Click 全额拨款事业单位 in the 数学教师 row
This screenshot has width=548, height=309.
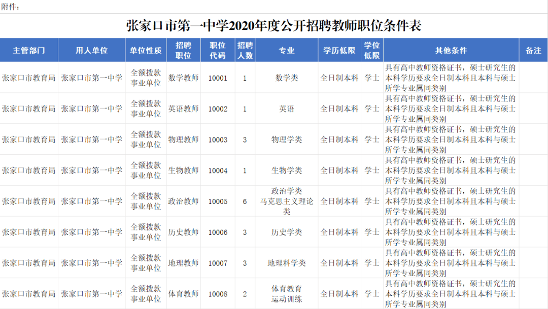pyautogui.click(x=146, y=78)
